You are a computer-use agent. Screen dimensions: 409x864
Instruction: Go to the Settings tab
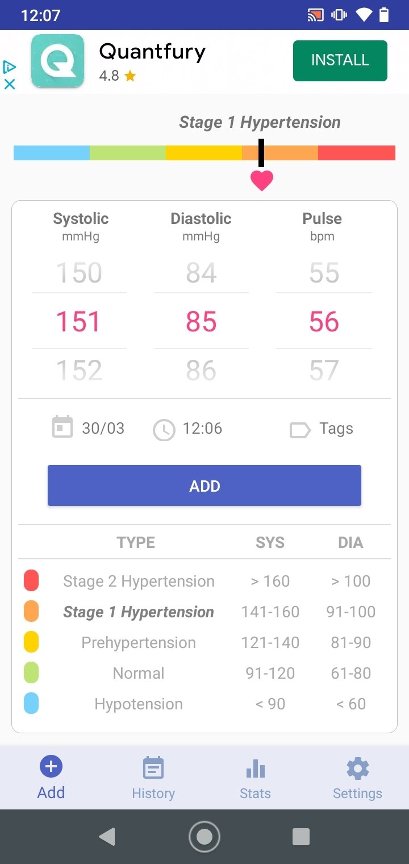coord(357,778)
